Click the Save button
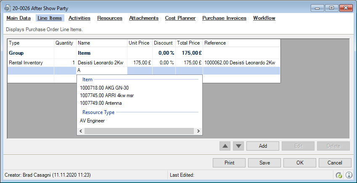The width and height of the screenshot is (357, 183). pos(264,163)
